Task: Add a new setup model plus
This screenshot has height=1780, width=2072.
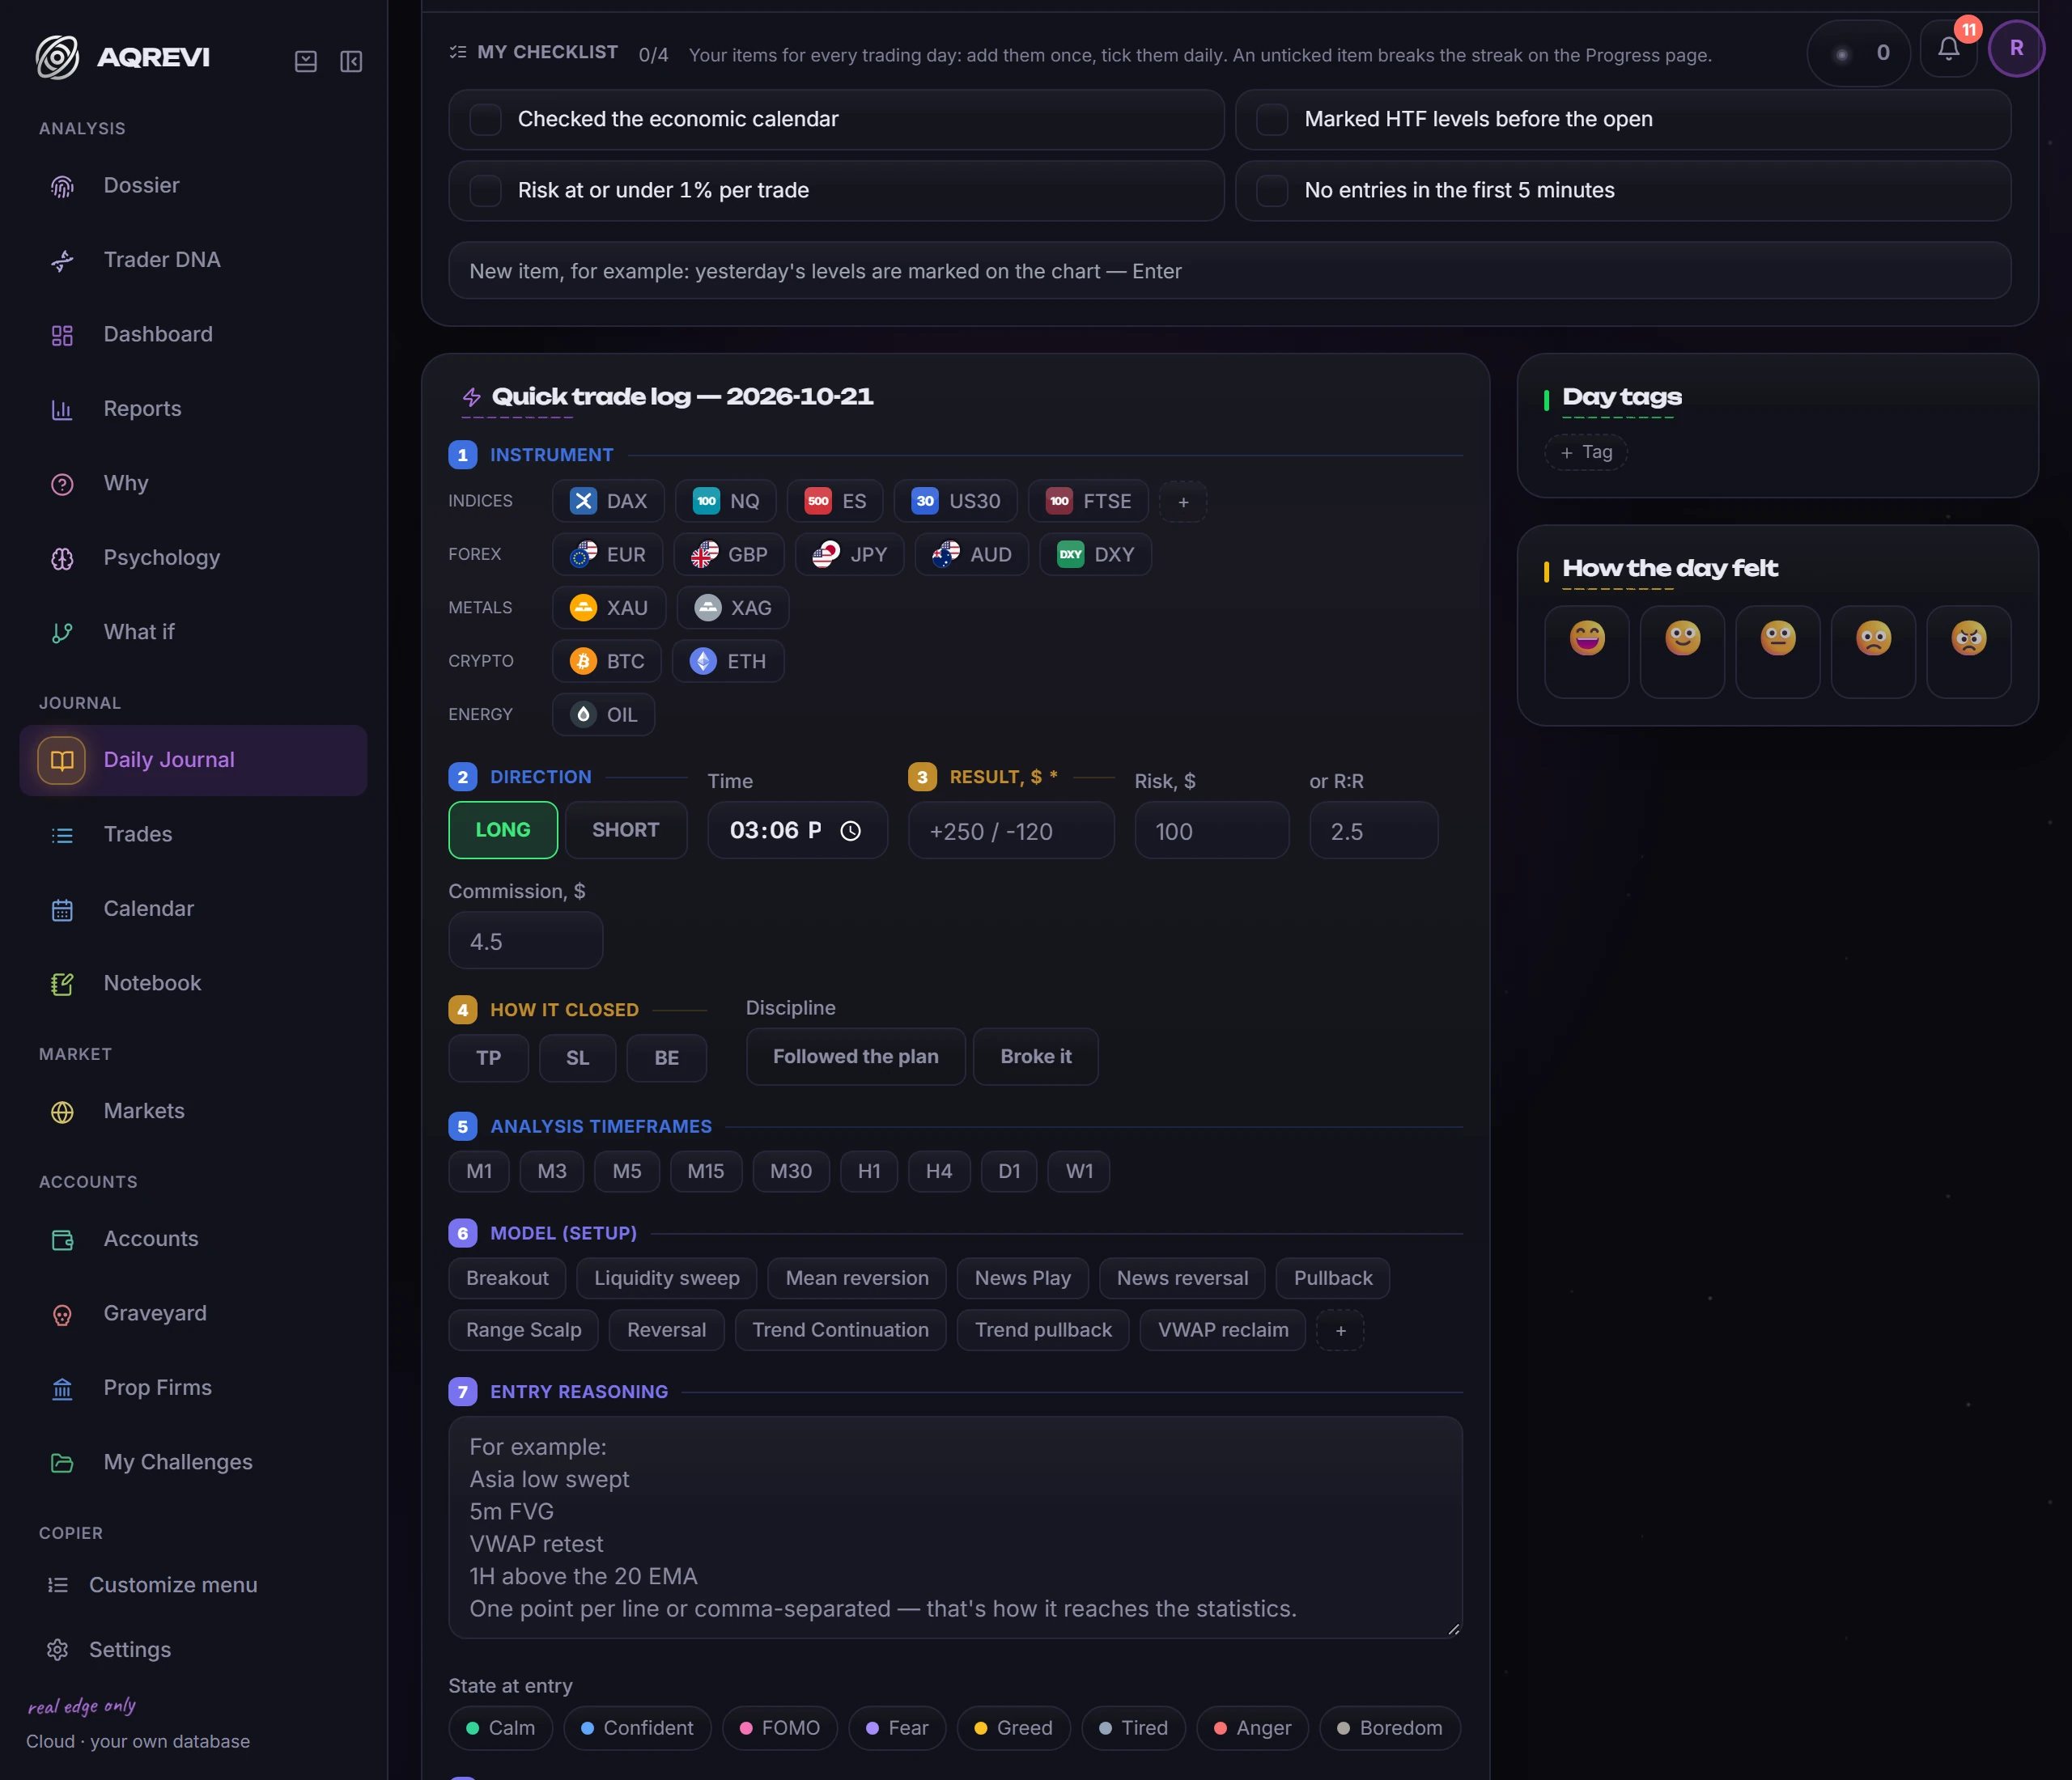Action: [1340, 1330]
